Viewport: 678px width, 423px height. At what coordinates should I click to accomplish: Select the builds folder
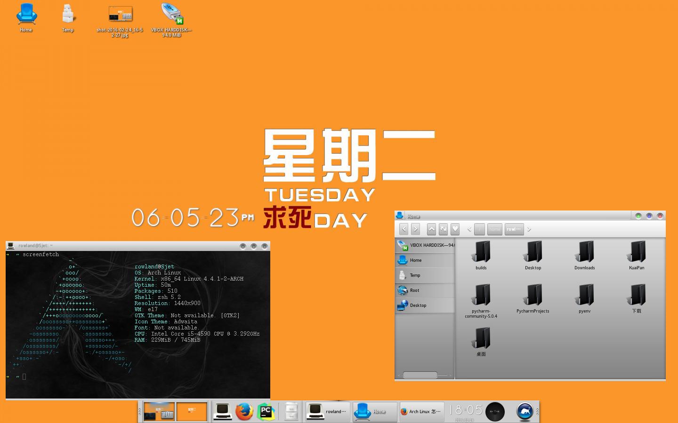481,255
